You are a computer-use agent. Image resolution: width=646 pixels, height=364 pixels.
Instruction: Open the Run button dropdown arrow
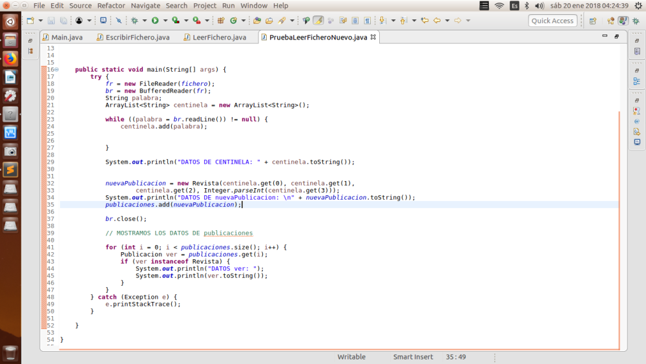(x=164, y=21)
